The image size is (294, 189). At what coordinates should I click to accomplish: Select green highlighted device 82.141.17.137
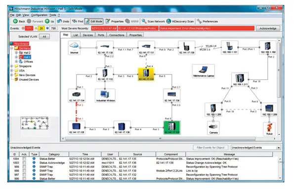coord(172,127)
